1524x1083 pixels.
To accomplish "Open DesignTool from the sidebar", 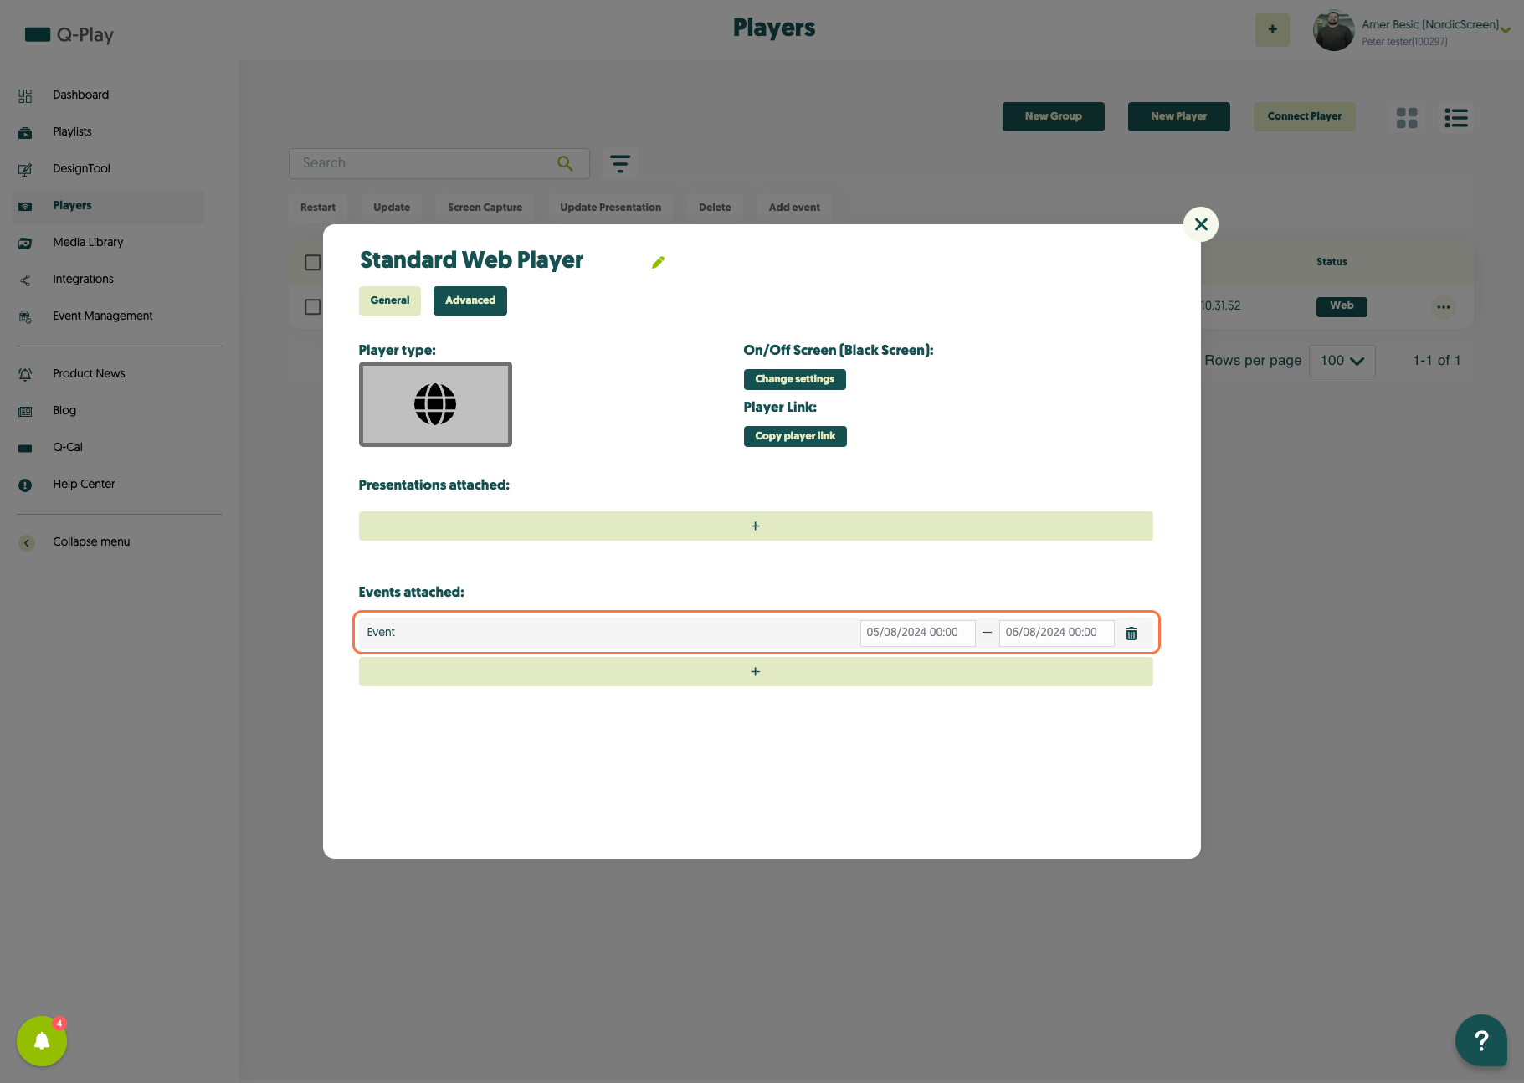I will pyautogui.click(x=81, y=168).
